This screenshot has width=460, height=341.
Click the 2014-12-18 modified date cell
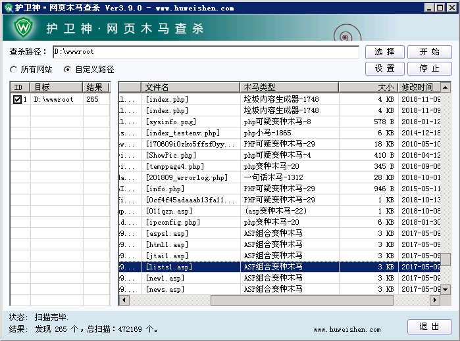point(421,133)
